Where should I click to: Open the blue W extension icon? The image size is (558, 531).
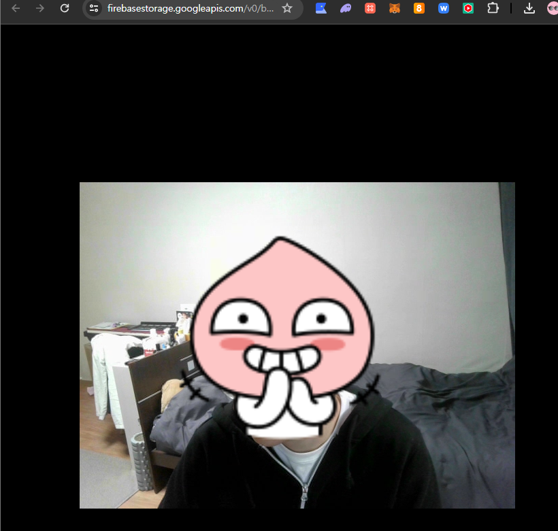coord(444,8)
